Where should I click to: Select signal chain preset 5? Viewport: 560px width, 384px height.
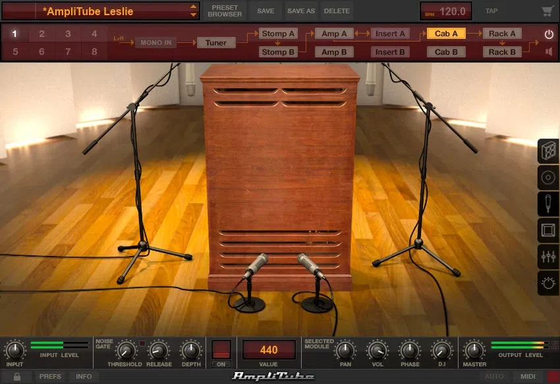(15, 52)
